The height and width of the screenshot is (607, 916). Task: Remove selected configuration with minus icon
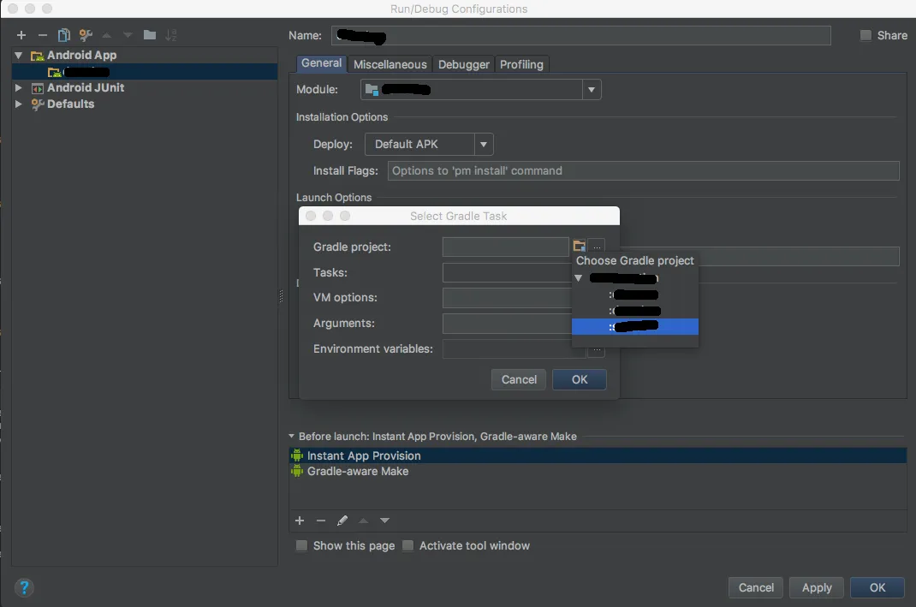(x=43, y=35)
